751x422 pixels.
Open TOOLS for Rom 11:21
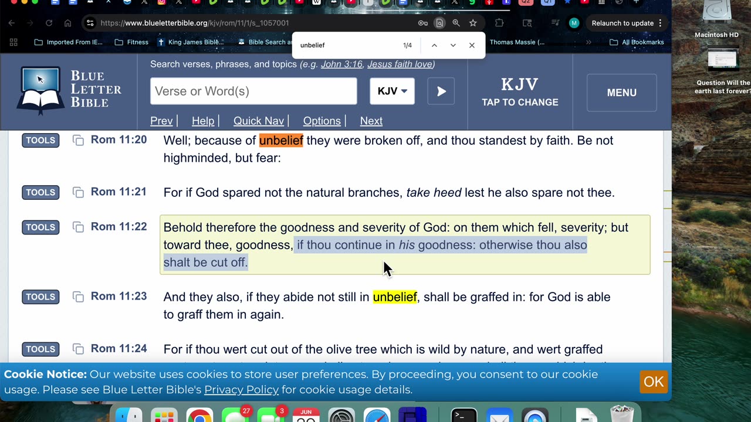click(40, 192)
